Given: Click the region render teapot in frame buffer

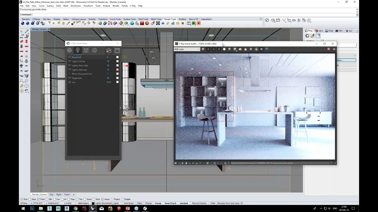Looking at the screenshot, I should pos(261,49).
